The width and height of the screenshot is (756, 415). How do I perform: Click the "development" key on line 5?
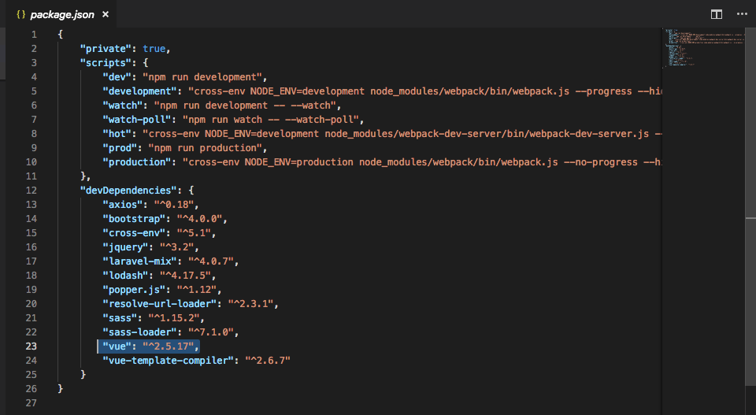[x=140, y=91]
